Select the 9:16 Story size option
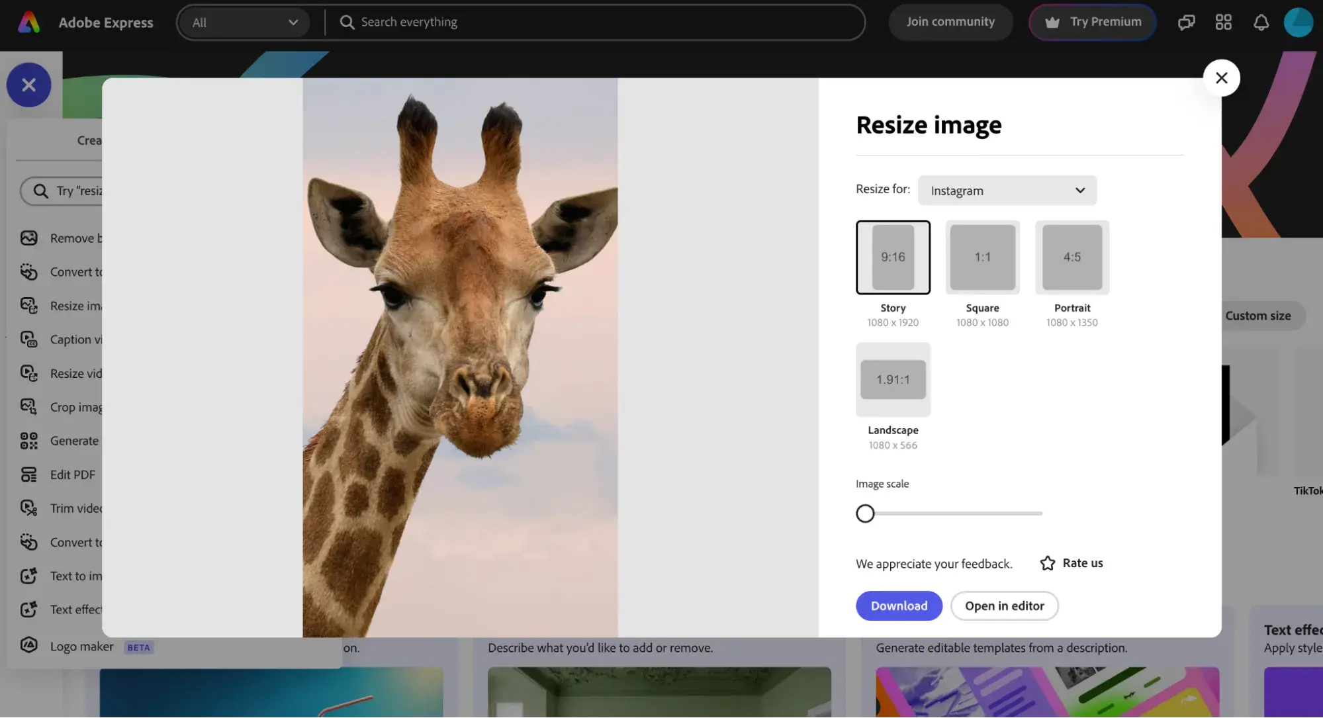This screenshot has width=1323, height=718. click(893, 257)
